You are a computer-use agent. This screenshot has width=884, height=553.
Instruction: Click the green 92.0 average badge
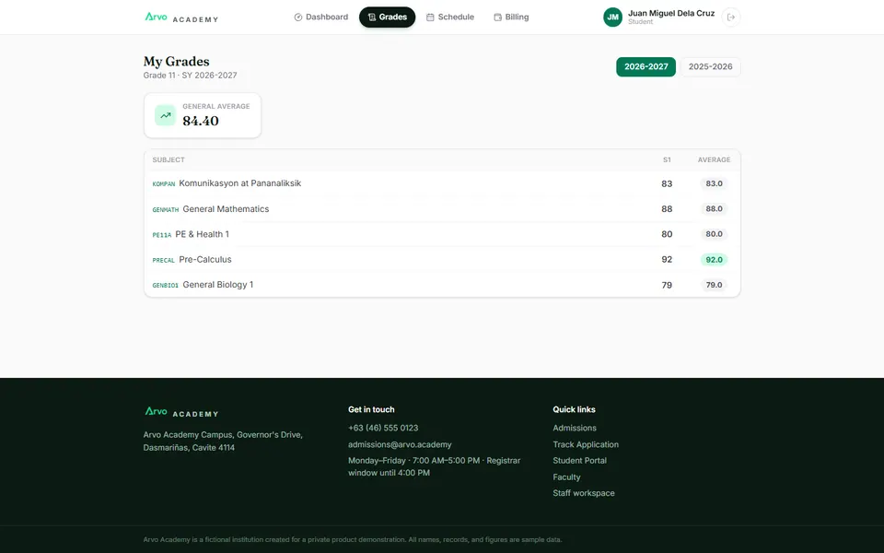(714, 260)
